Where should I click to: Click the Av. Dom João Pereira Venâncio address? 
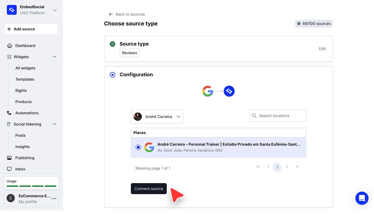coord(190,150)
